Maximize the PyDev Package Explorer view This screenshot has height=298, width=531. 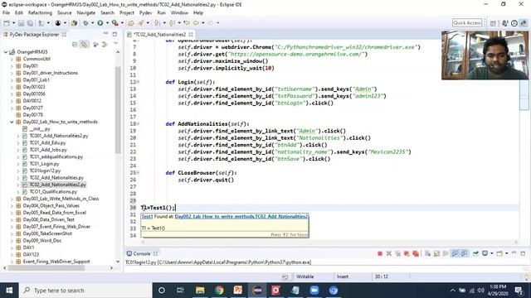click(114, 35)
